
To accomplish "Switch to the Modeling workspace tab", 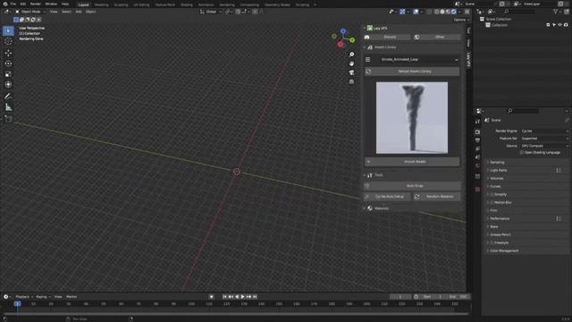I will point(101,4).
